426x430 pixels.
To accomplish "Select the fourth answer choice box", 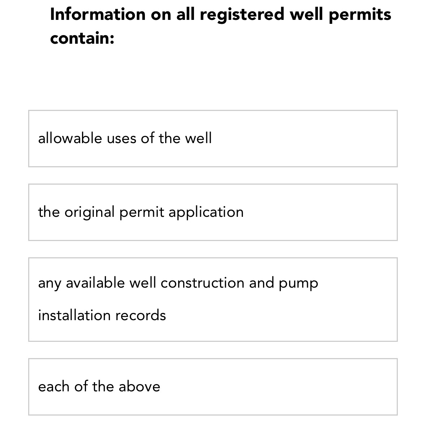I will (x=213, y=386).
